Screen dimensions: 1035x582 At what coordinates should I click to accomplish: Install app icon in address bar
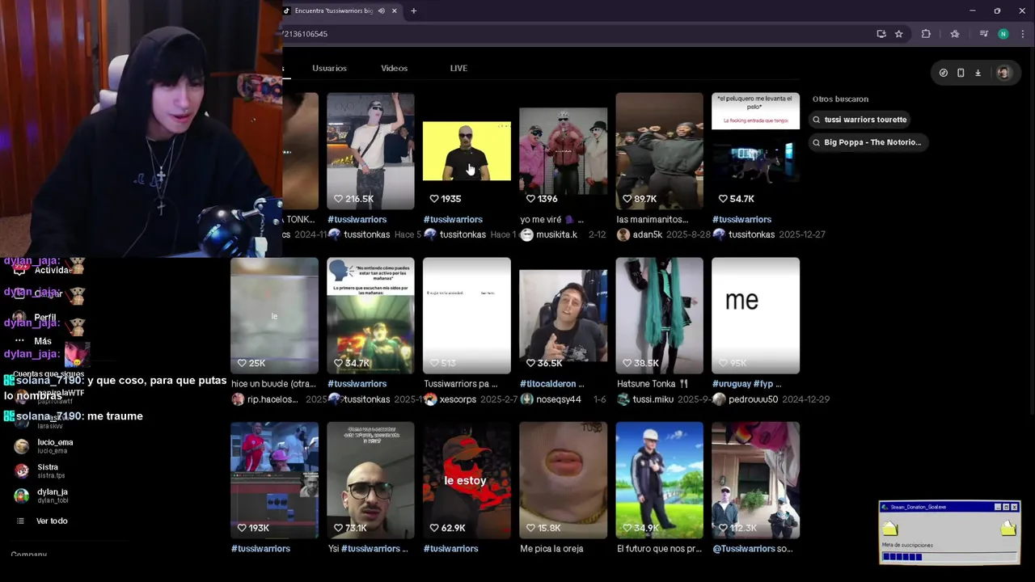pos(881,34)
